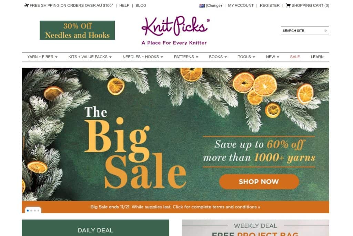Click the Search Site input field
Screen dimensions: 353x236
[x=302, y=31]
